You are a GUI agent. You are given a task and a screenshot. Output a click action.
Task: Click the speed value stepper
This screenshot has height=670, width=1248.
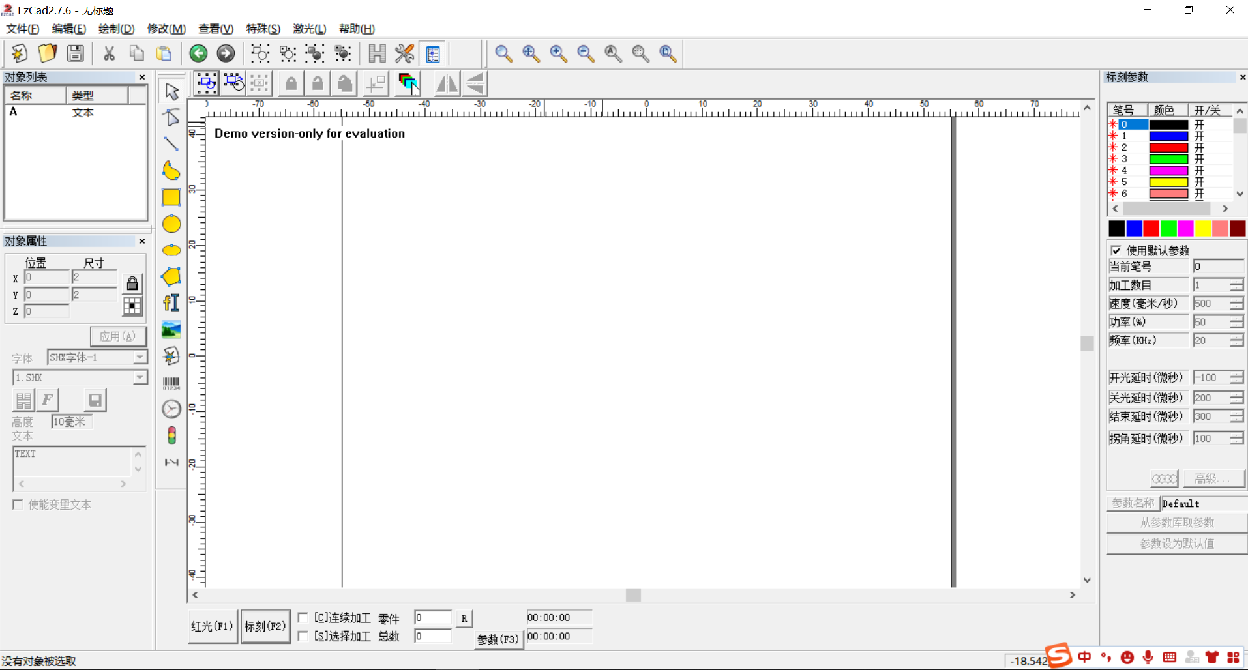pyautogui.click(x=1236, y=304)
